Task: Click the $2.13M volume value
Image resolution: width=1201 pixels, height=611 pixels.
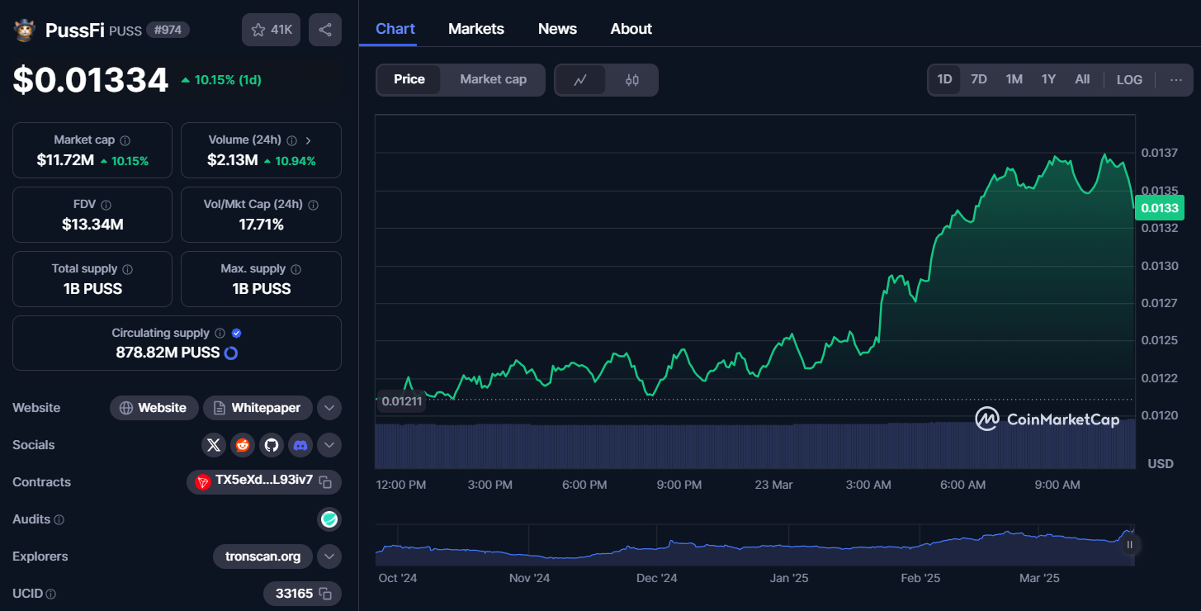Action: pyautogui.click(x=233, y=160)
